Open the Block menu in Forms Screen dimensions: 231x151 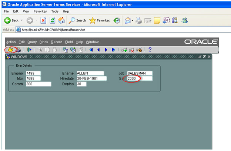point(44,42)
